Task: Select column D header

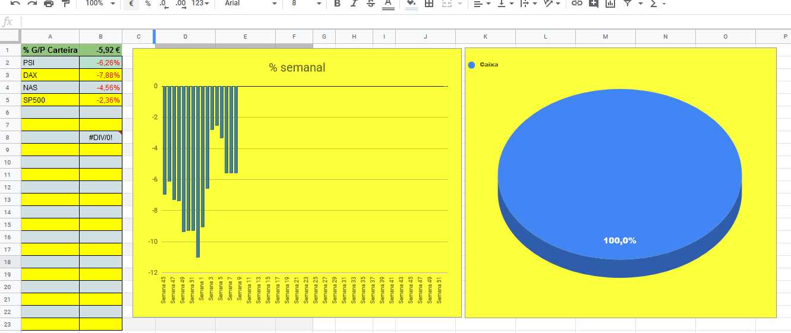Action: click(185, 37)
